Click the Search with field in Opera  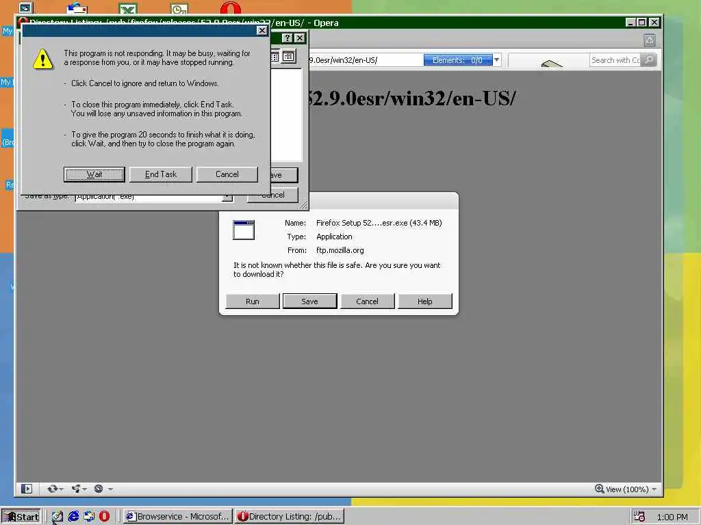(x=615, y=60)
